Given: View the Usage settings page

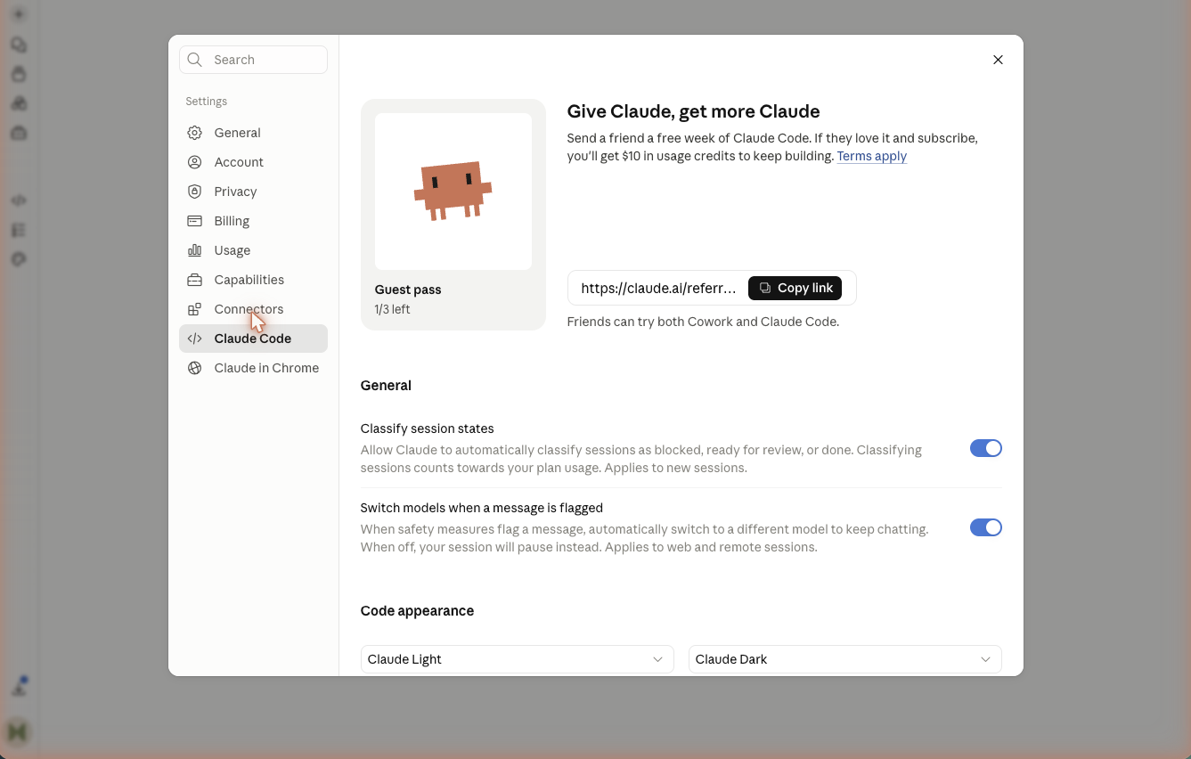Looking at the screenshot, I should [x=253, y=250].
